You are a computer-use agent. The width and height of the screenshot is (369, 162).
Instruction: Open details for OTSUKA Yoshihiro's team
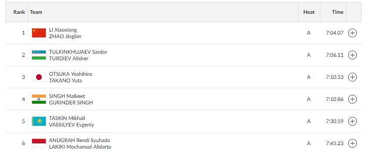tap(352, 77)
